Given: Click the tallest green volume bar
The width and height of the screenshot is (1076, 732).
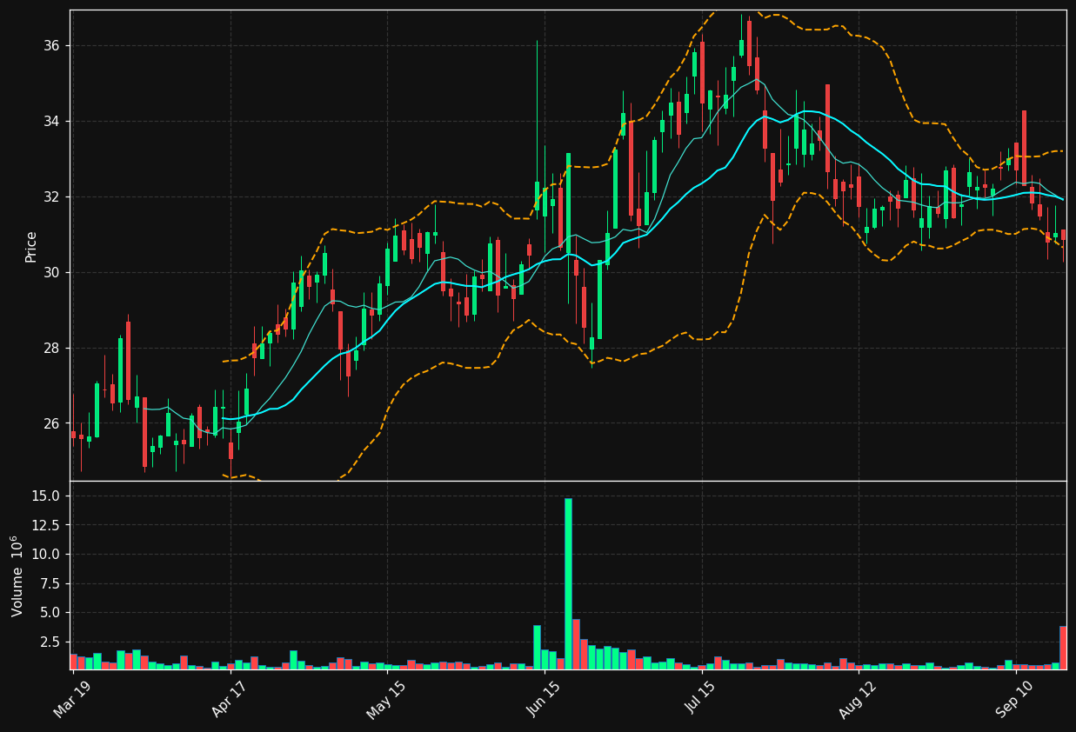Looking at the screenshot, I should click(x=568, y=583).
